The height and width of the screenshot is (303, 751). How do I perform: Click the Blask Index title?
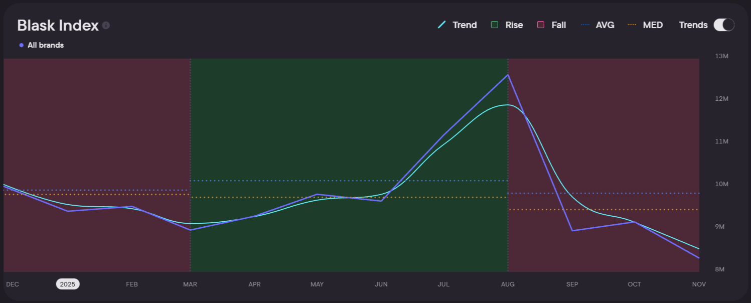click(x=58, y=26)
